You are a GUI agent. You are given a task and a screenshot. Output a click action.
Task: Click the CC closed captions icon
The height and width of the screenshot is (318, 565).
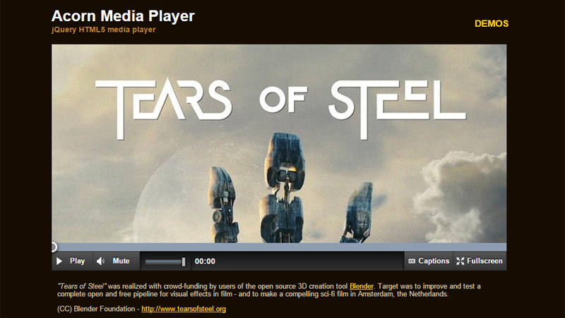[x=412, y=261]
